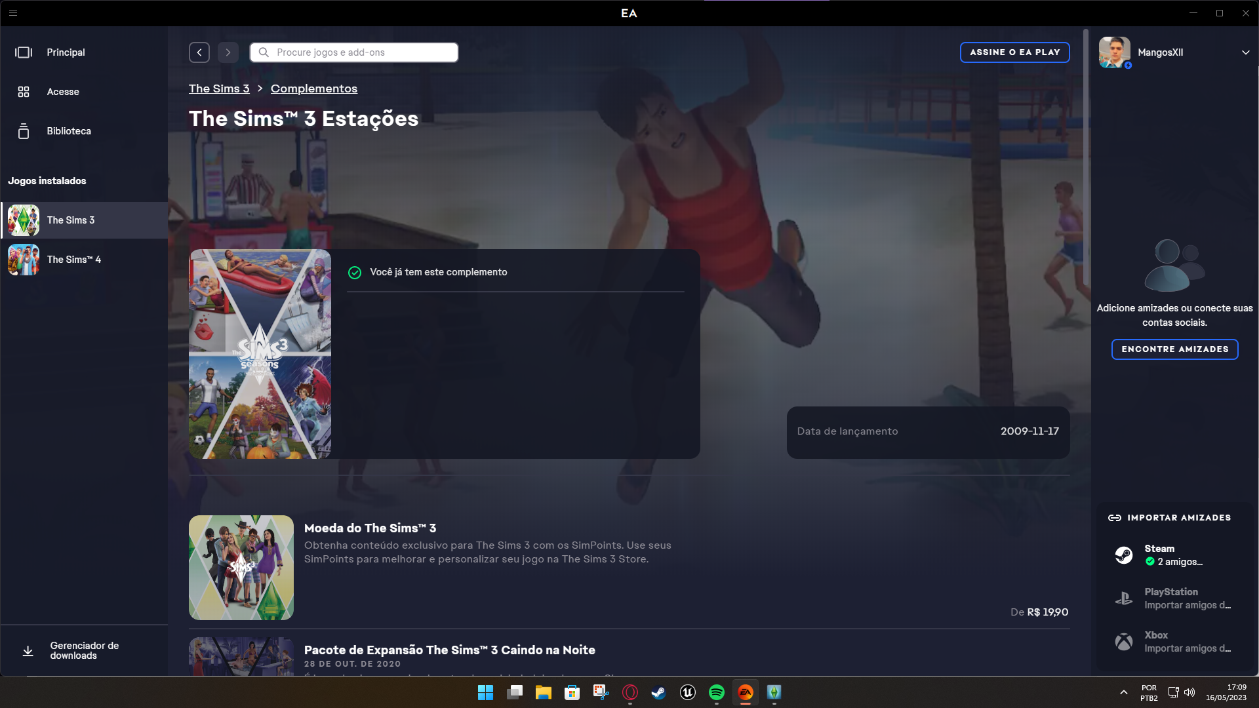Open the hamburger menu icon
Viewport: 1259px width, 708px height.
tap(13, 12)
